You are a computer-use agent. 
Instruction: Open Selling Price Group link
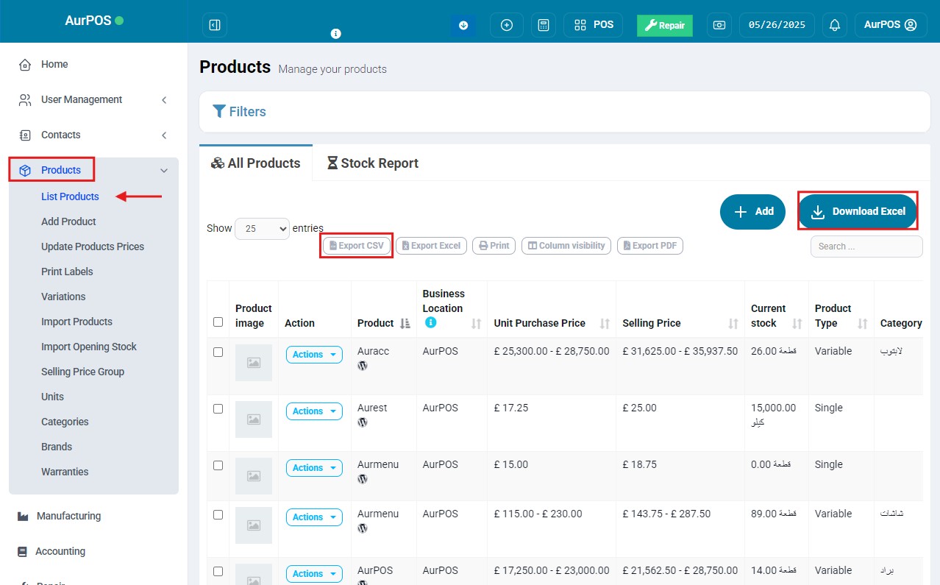82,372
